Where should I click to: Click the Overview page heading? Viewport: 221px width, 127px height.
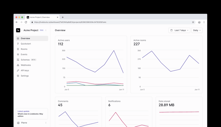pyautogui.click(x=60, y=30)
